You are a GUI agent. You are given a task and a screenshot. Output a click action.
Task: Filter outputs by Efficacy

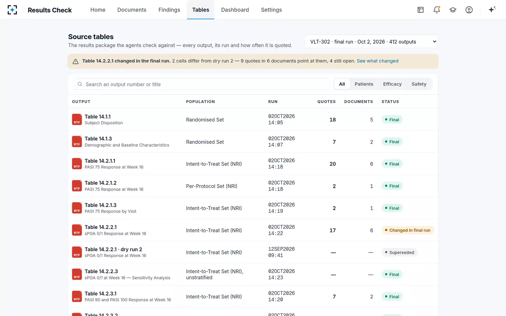tap(392, 84)
